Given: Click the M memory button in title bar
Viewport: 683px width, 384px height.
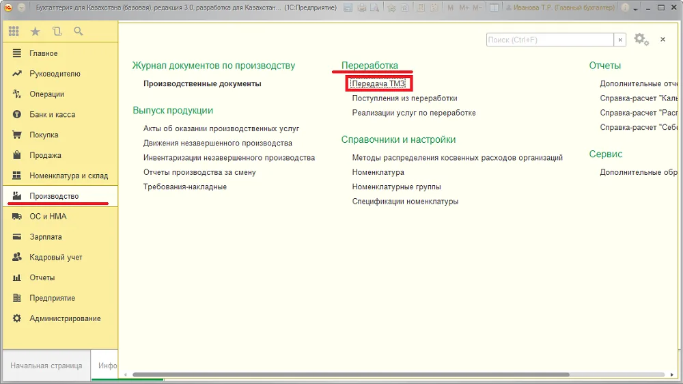Looking at the screenshot, I should (451, 8).
